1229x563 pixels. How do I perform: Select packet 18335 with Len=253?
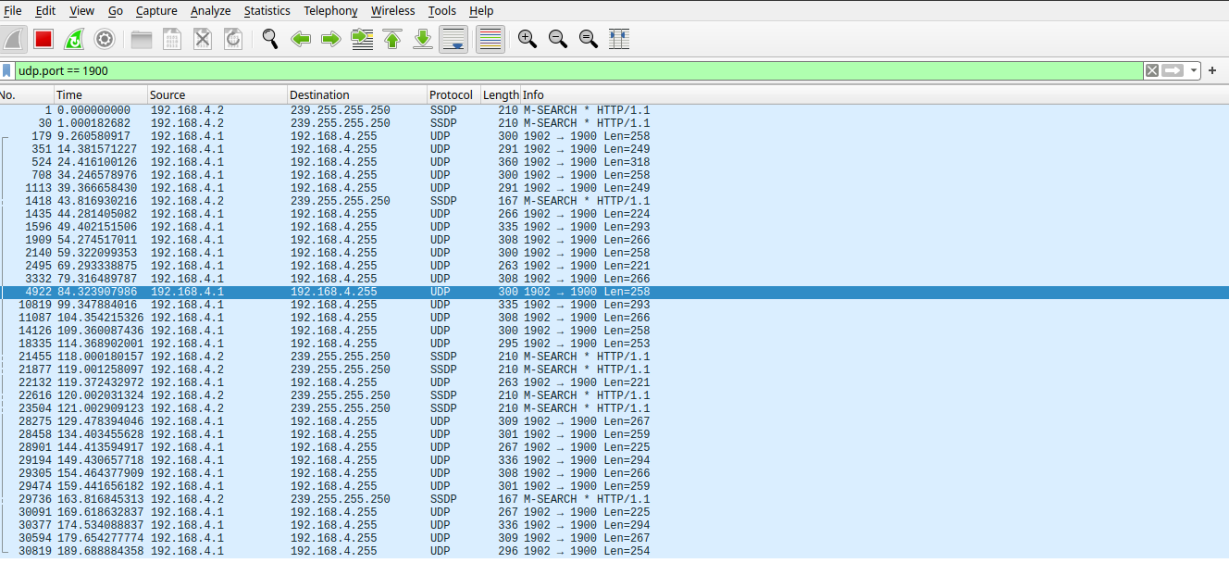coord(614,344)
